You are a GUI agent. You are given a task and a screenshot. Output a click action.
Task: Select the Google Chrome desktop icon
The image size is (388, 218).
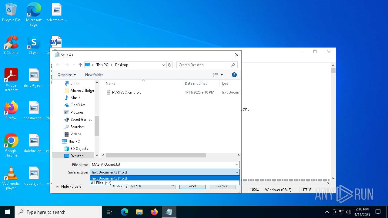11,145
